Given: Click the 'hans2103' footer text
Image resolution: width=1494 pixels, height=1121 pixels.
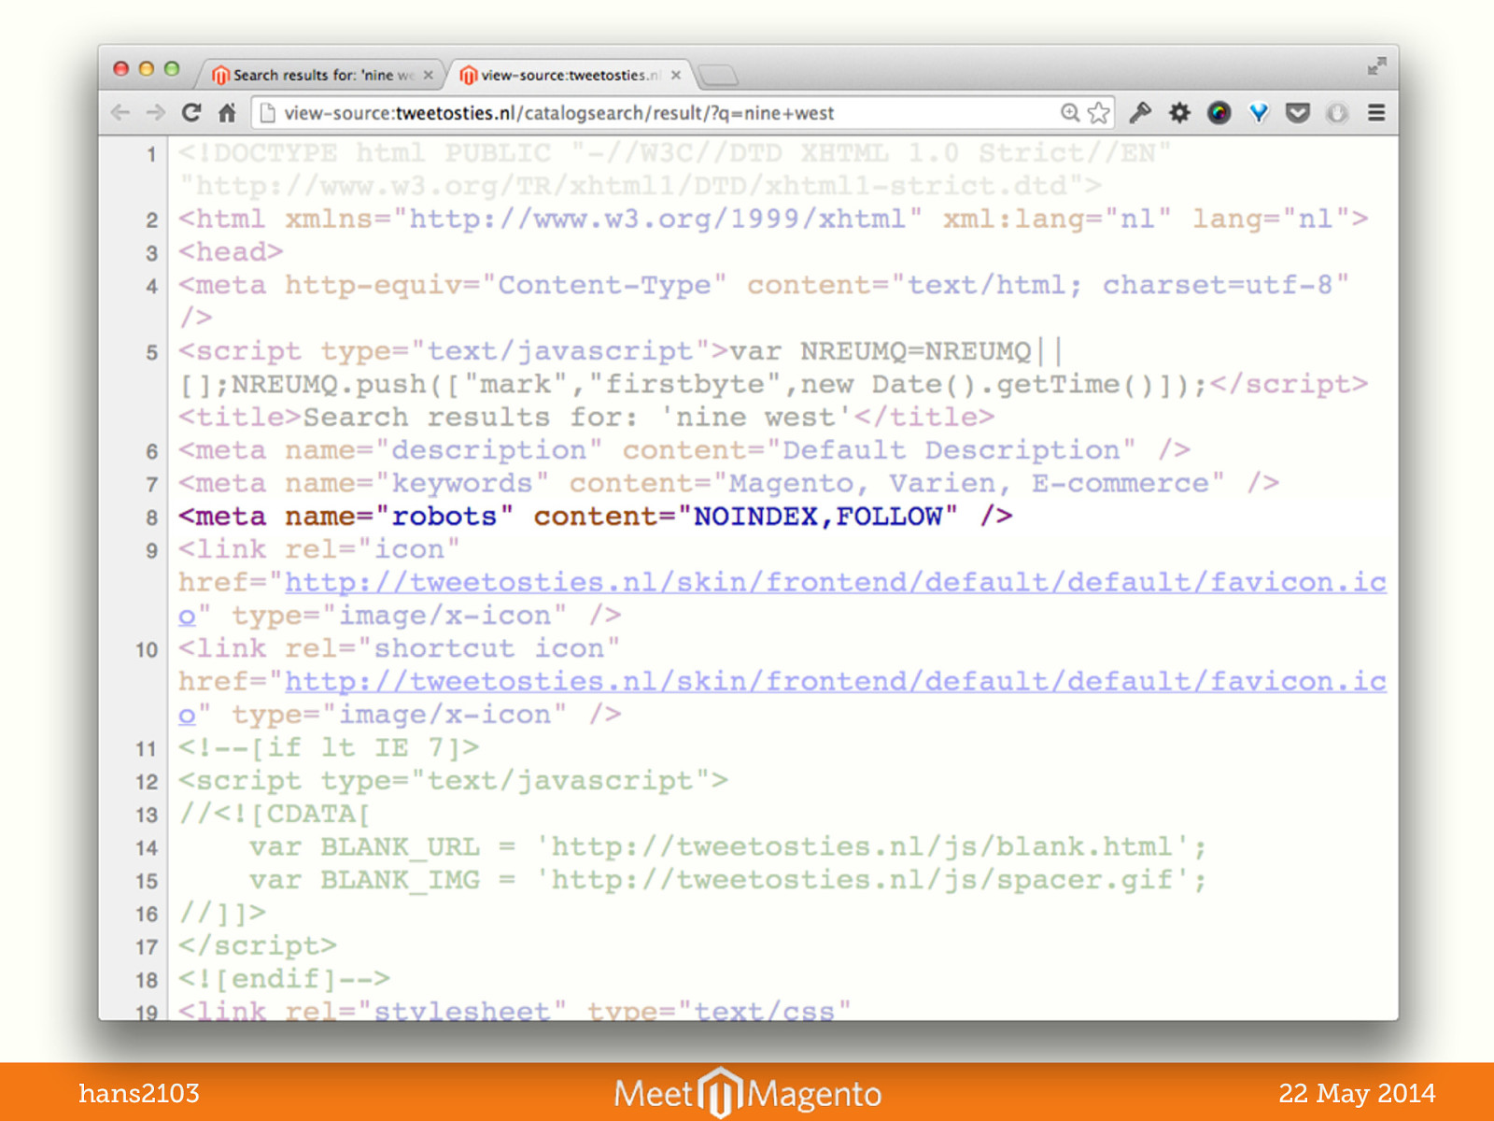Looking at the screenshot, I should coord(139,1093).
